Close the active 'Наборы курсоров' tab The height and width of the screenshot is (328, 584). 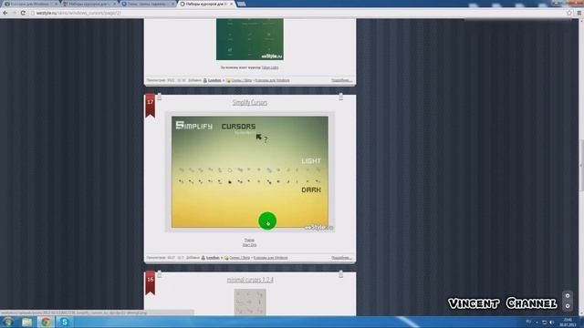pyautogui.click(x=231, y=4)
